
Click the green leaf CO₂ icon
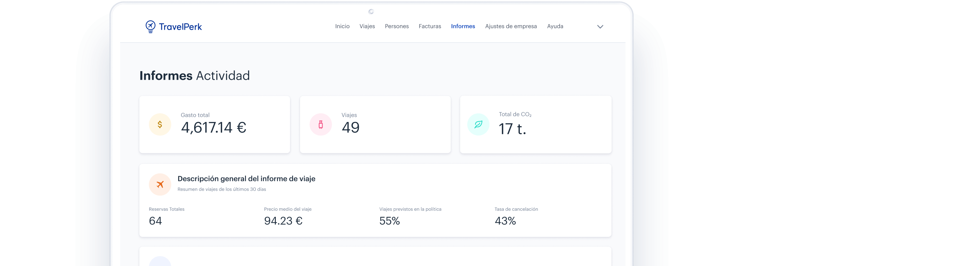click(x=478, y=124)
